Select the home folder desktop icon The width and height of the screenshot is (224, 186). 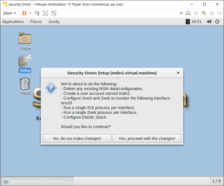click(25, 41)
